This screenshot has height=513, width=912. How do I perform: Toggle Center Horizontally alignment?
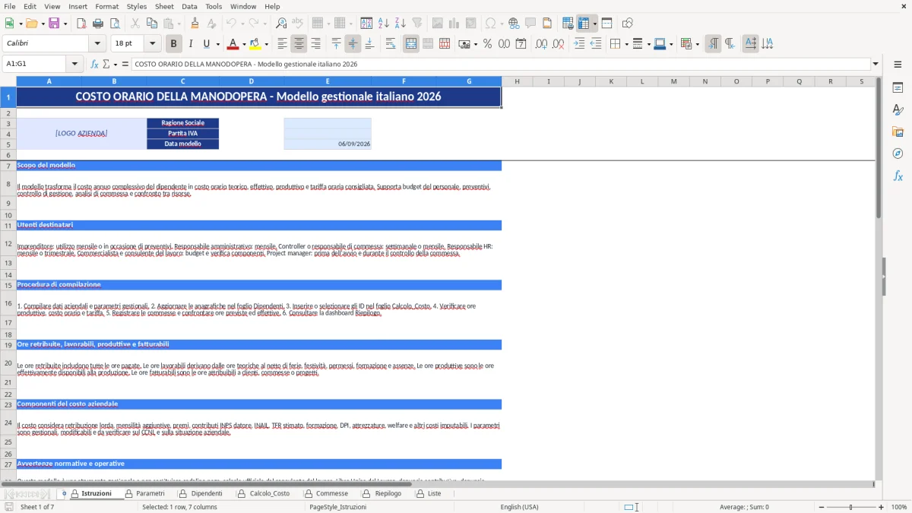pos(299,44)
